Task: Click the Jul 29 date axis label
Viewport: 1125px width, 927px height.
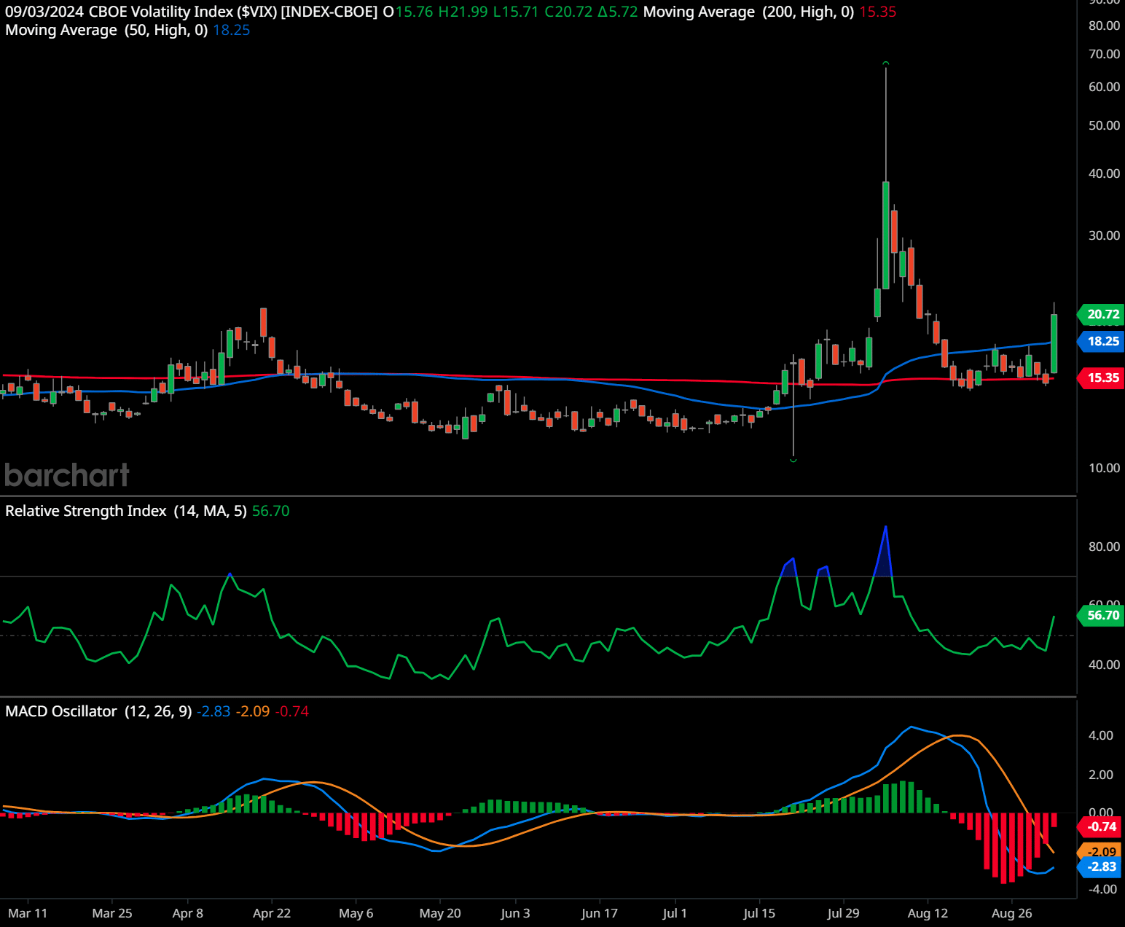Action: 843,913
